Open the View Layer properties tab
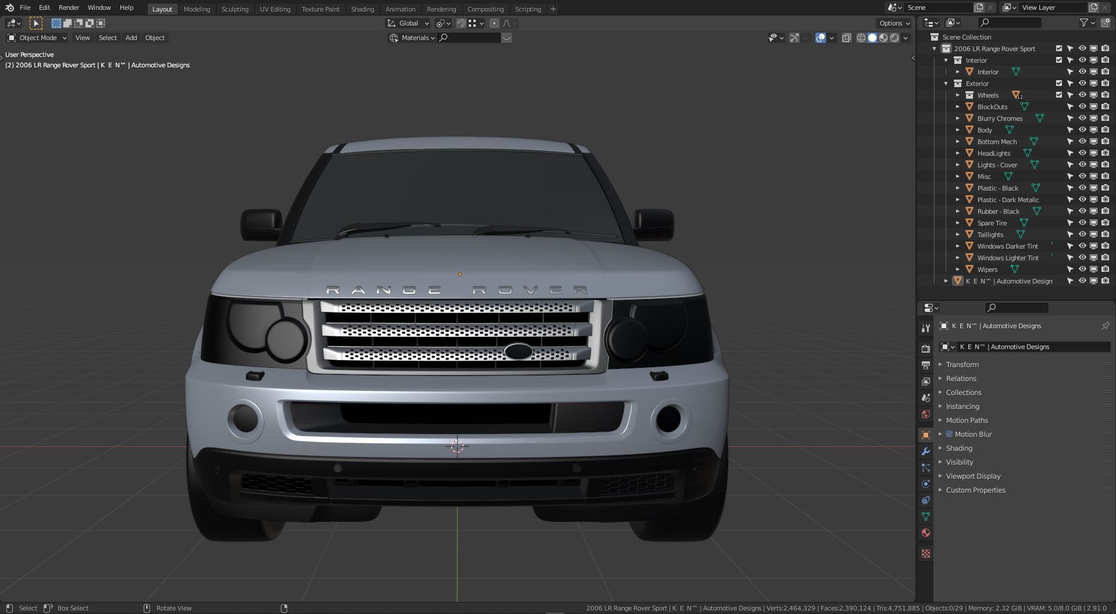This screenshot has height=614, width=1116. pyautogui.click(x=926, y=382)
